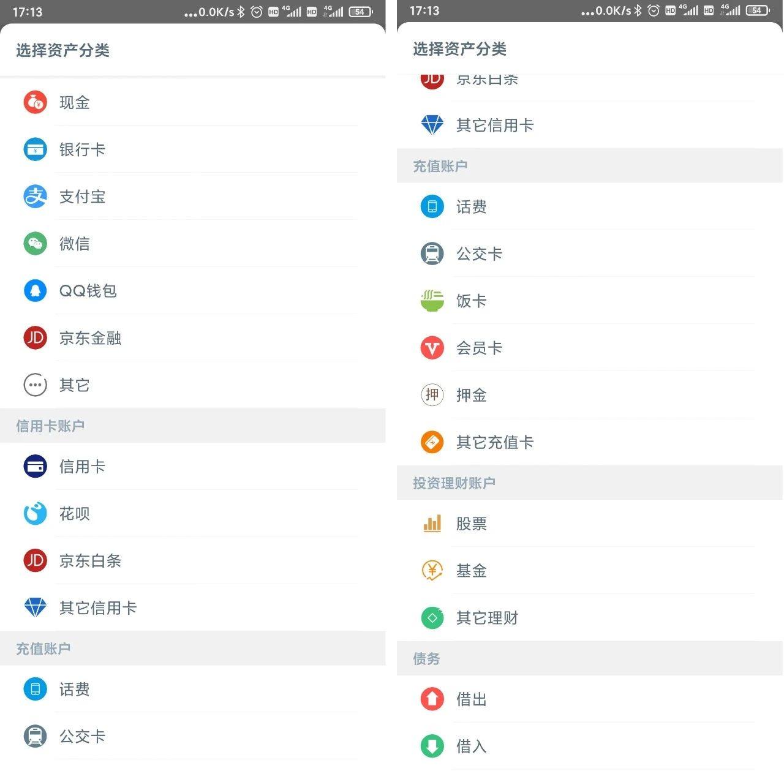Choose the green 微信 WeChat icon
This screenshot has width=784, height=771.
pyautogui.click(x=36, y=244)
